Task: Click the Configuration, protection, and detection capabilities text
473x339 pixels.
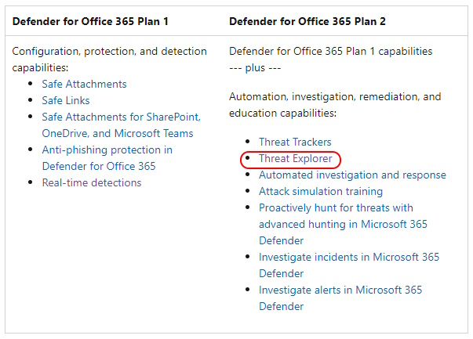Action: click(109, 60)
